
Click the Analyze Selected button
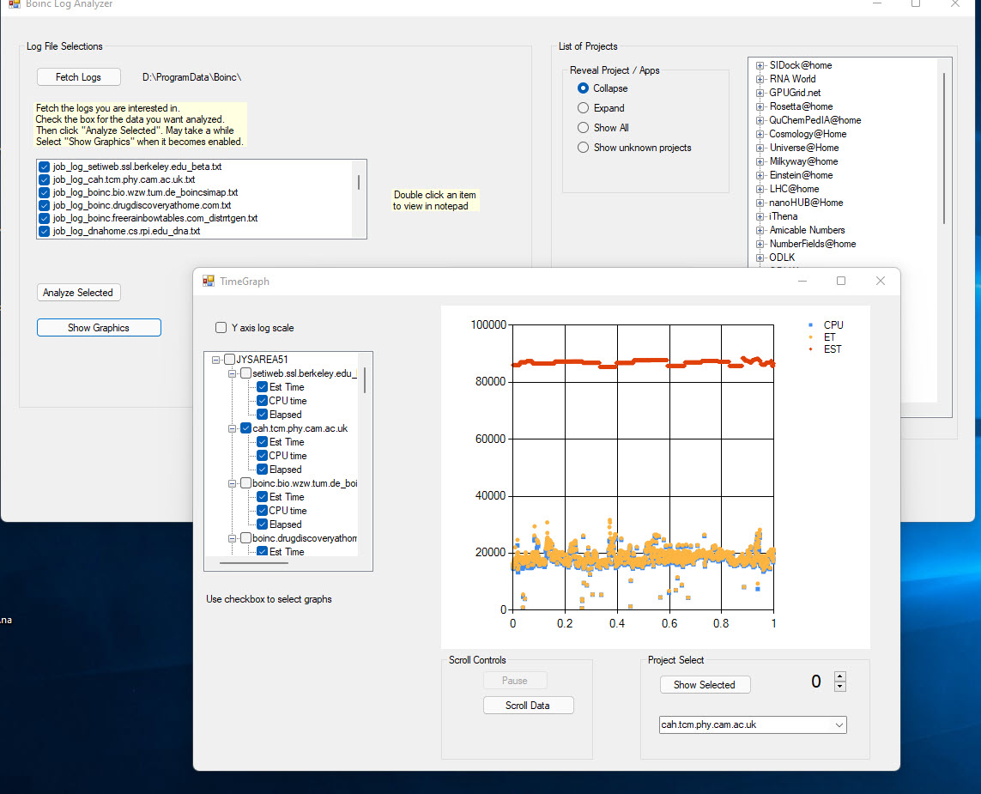coord(78,293)
